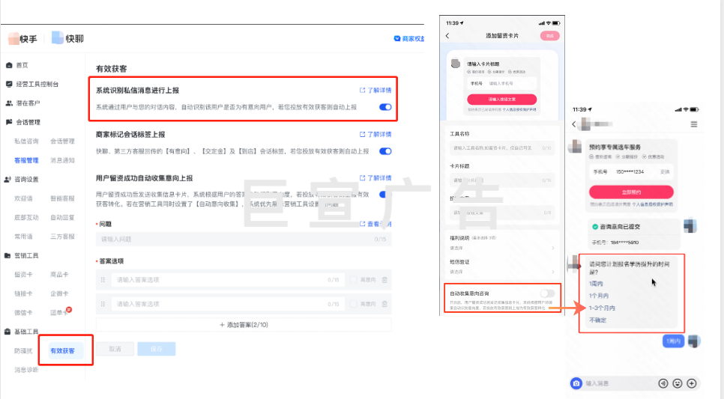Select 有效获客 in sidebar
Image resolution: width=724 pixels, height=399 pixels.
tap(62, 351)
